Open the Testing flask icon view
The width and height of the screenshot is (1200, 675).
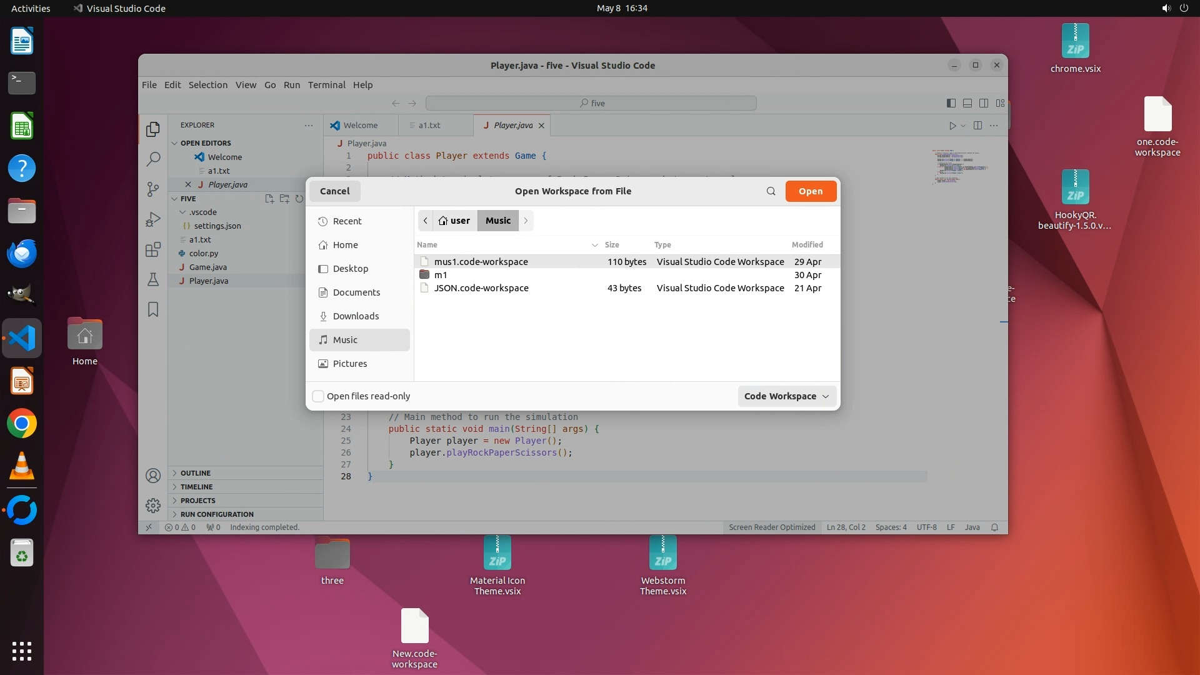[x=153, y=279]
